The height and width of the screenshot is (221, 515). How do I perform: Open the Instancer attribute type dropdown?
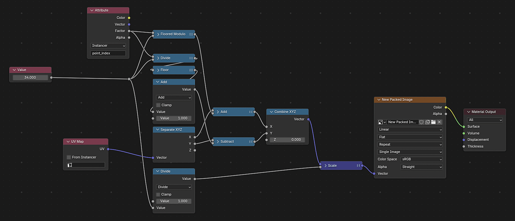108,46
